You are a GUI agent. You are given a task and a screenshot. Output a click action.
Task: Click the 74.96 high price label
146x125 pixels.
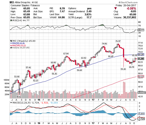click(104, 44)
